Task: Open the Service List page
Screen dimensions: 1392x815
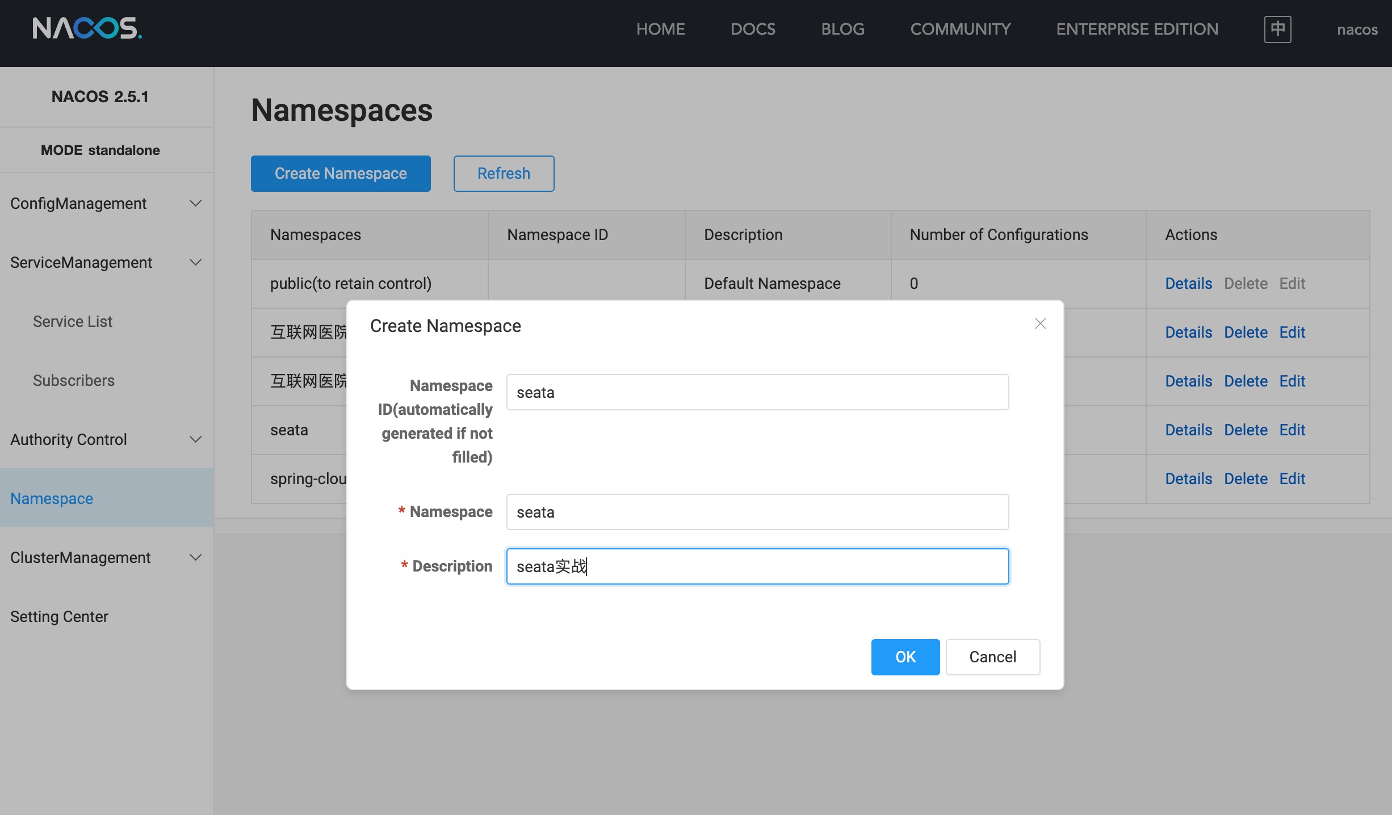Action: coord(73,321)
